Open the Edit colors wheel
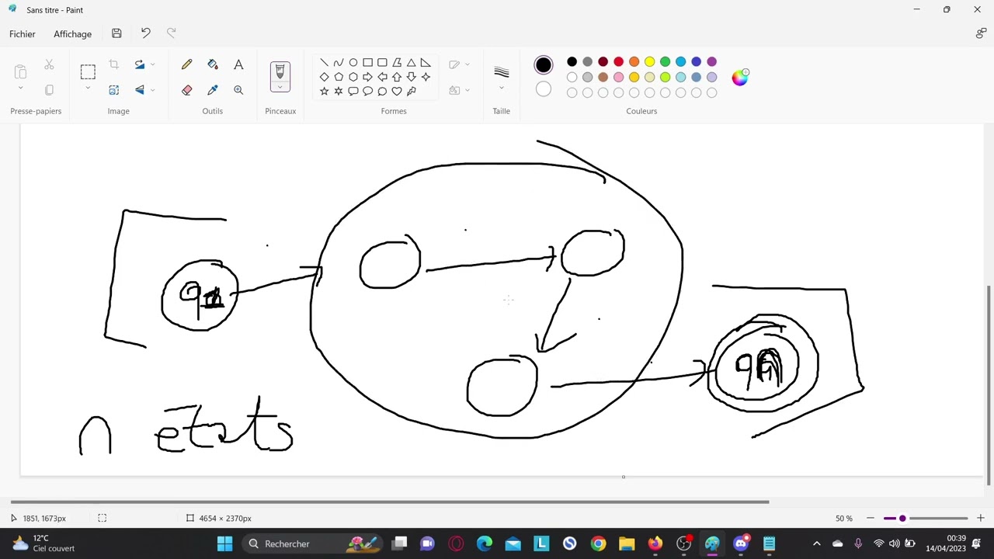Screen dimensions: 994x559 tap(739, 77)
